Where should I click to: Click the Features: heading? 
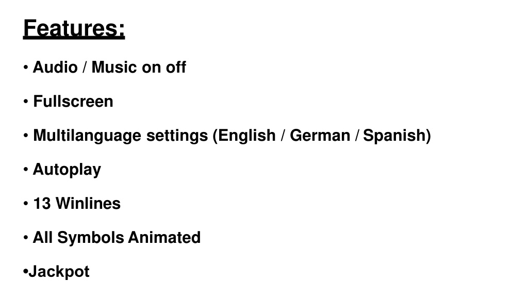[74, 28]
